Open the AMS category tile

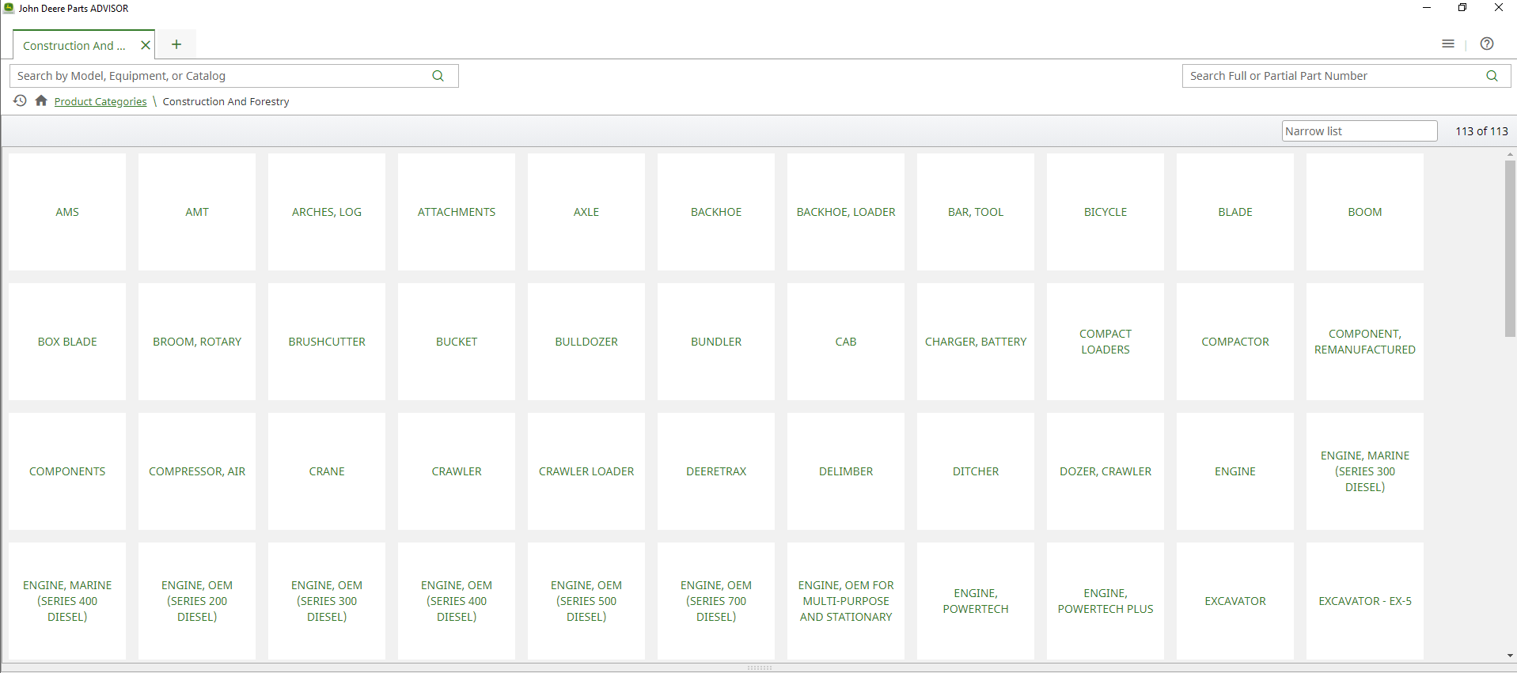(x=67, y=212)
